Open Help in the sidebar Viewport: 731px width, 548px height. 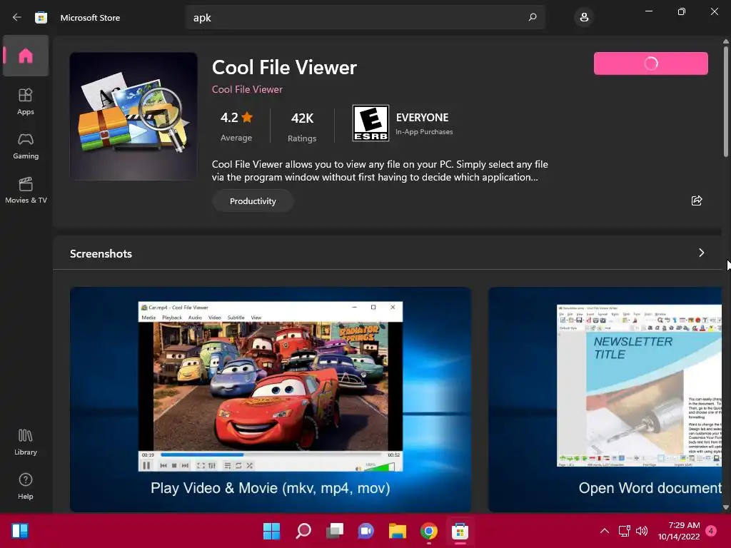(26, 487)
